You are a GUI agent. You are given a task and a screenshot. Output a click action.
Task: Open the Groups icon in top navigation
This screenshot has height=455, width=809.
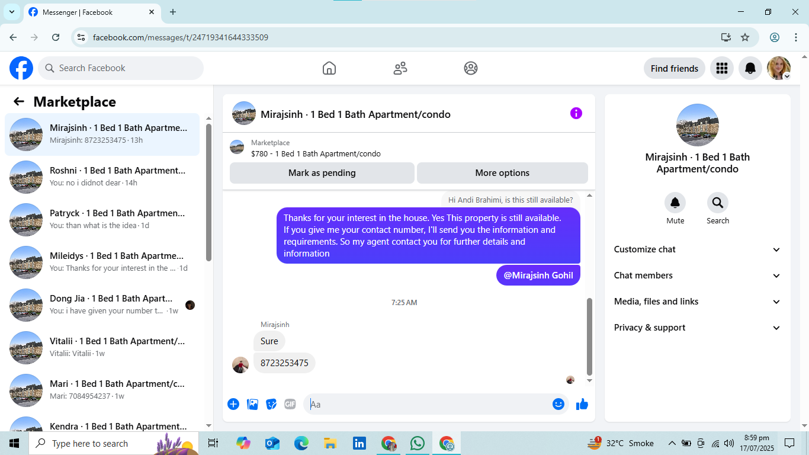[471, 68]
